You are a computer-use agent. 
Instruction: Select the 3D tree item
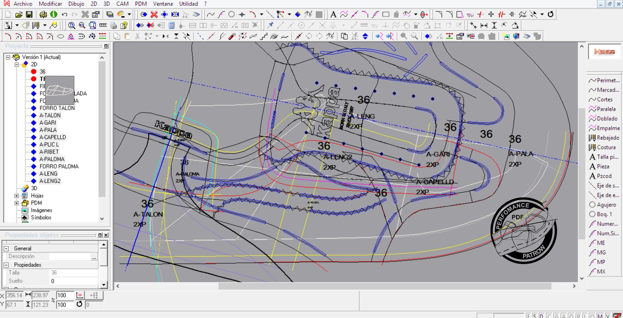(x=34, y=188)
